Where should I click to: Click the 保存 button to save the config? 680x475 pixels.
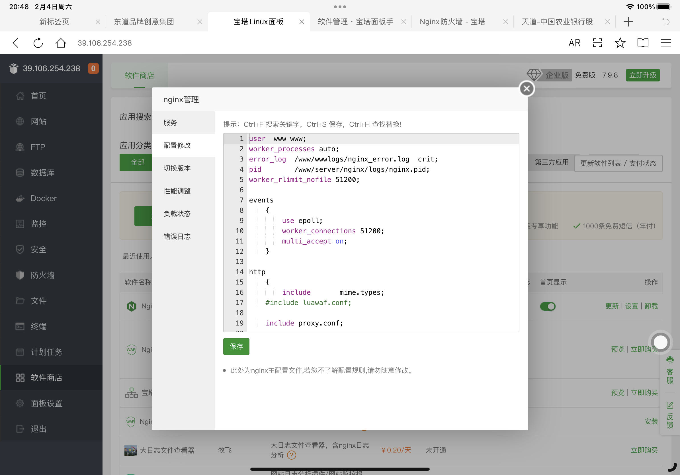click(x=236, y=347)
